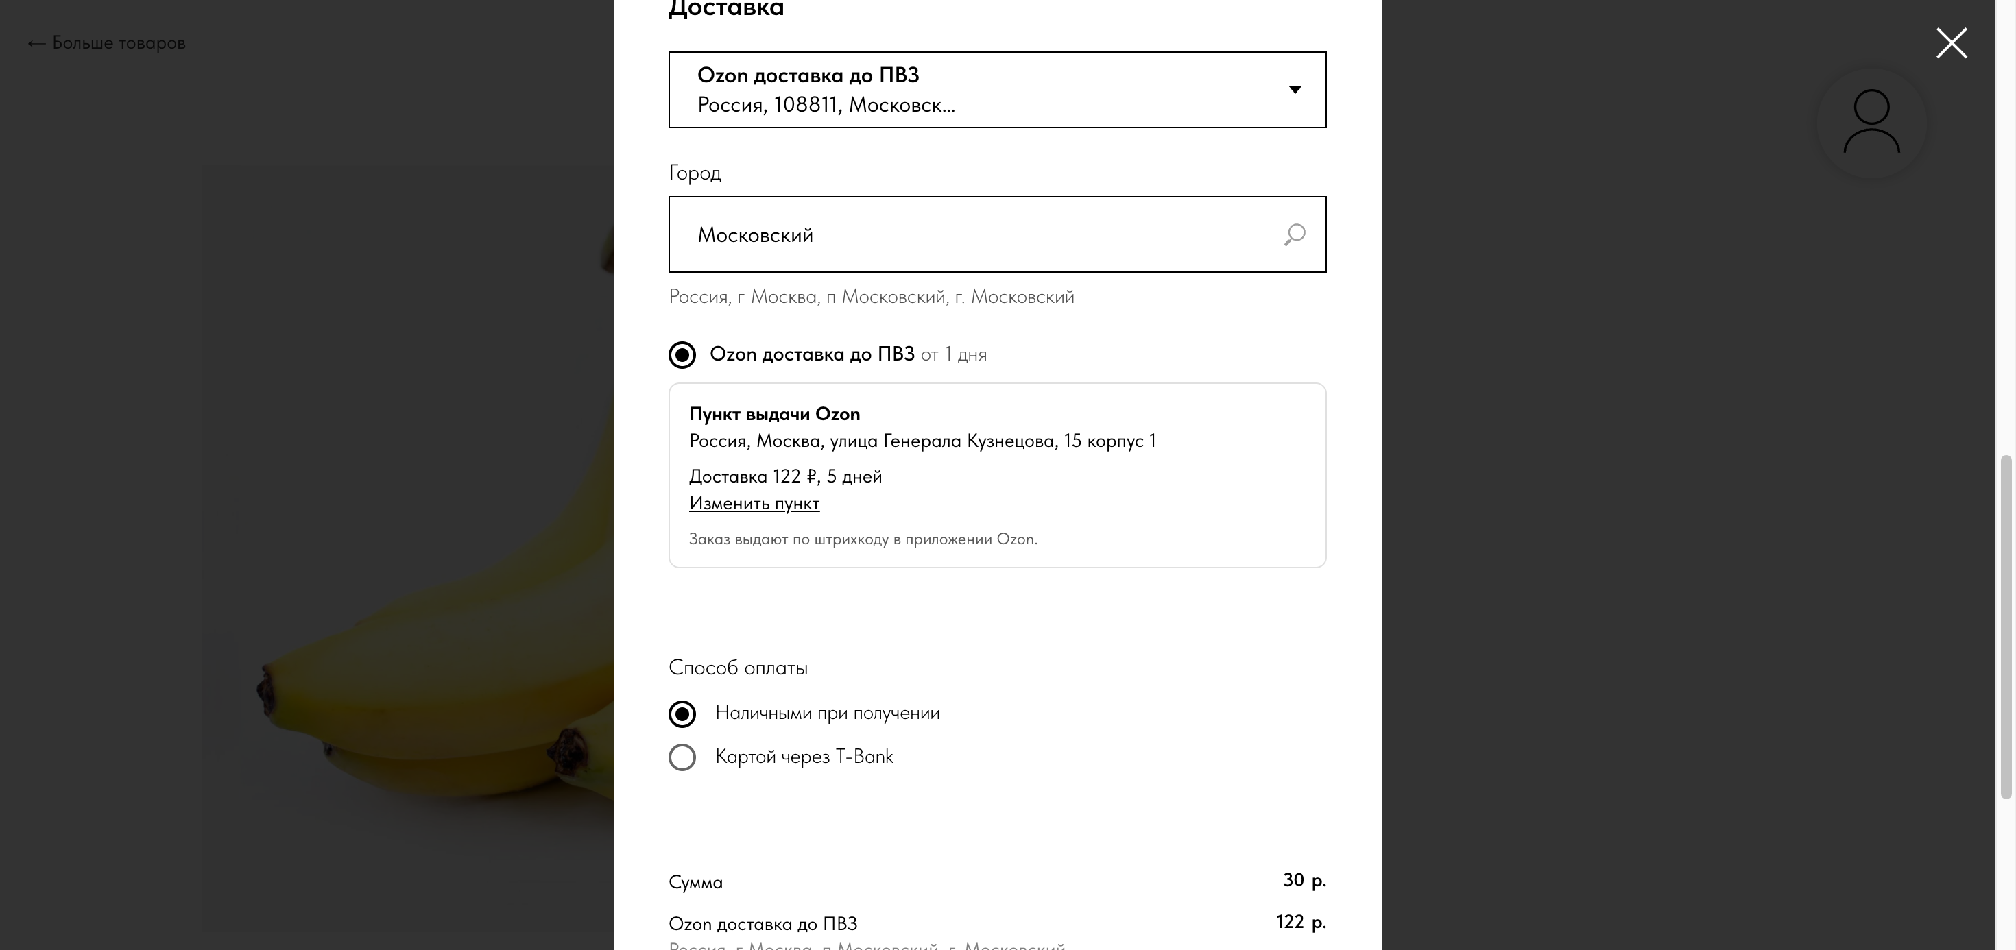Click the dropdown arrow in delivery selector
The height and width of the screenshot is (950, 2016).
tap(1295, 89)
